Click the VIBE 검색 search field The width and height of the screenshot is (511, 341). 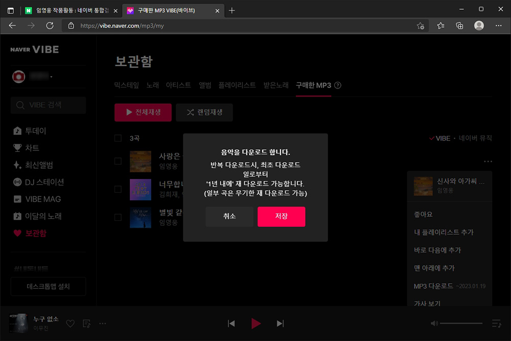point(48,105)
